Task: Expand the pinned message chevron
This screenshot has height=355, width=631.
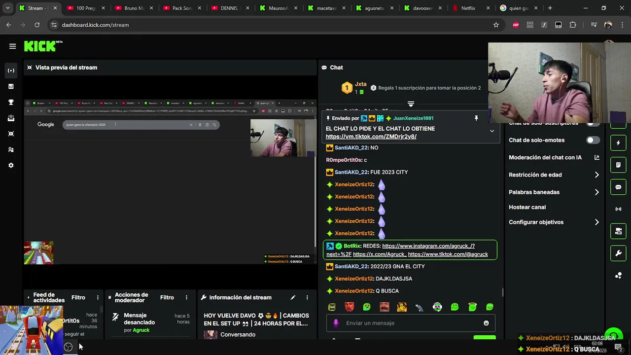Action: click(491, 131)
